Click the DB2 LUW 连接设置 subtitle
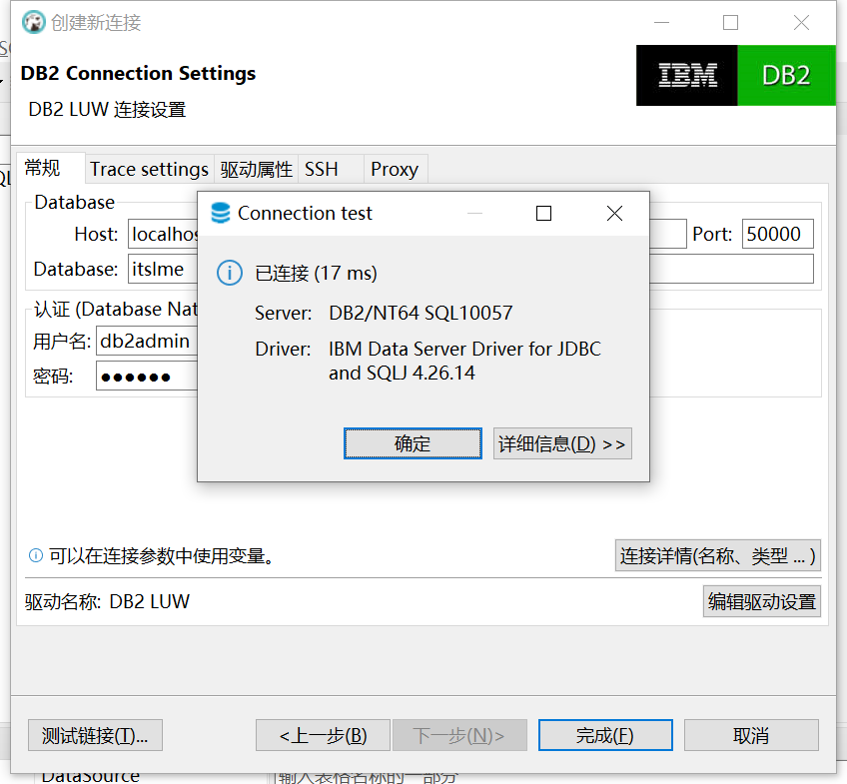This screenshot has width=847, height=784. (x=107, y=109)
